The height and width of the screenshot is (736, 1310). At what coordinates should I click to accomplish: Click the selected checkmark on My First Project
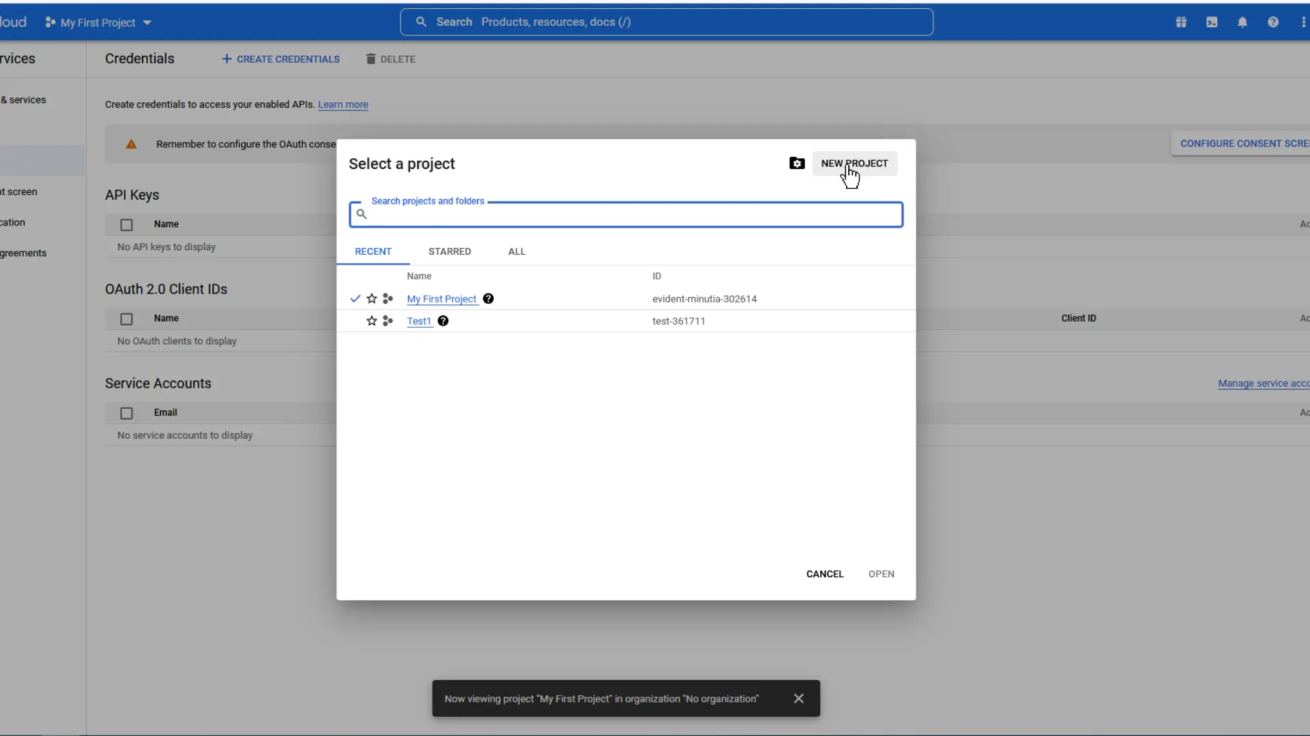(355, 298)
